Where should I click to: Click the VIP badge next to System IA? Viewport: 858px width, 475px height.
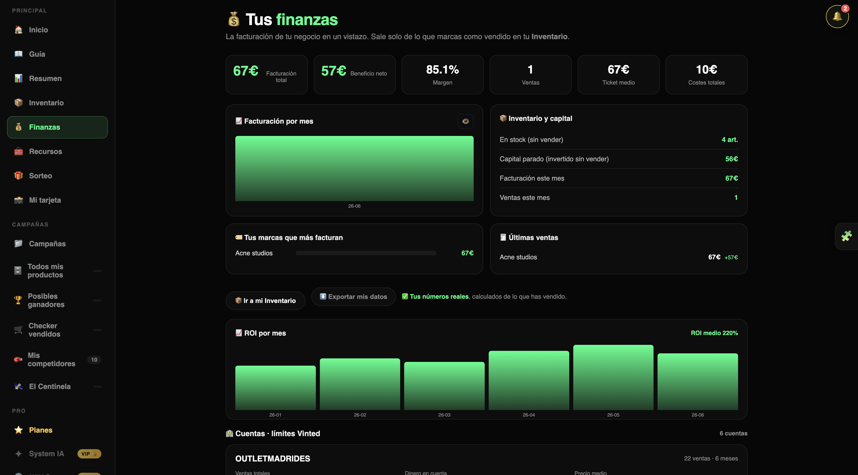(89, 454)
